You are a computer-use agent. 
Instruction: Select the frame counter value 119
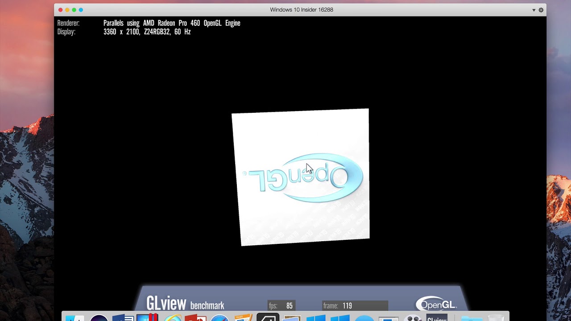coord(347,306)
